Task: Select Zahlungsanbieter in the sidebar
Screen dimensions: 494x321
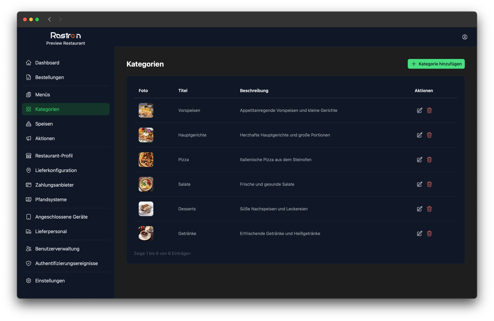Action: pos(54,185)
